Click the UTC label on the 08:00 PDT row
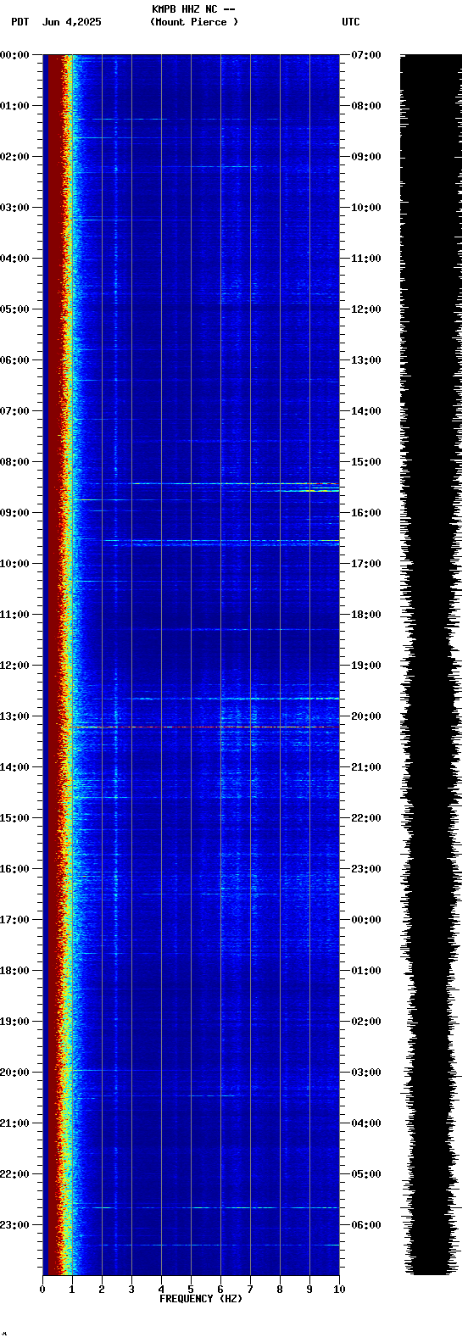Viewport: 468px width, 1343px height. click(365, 462)
